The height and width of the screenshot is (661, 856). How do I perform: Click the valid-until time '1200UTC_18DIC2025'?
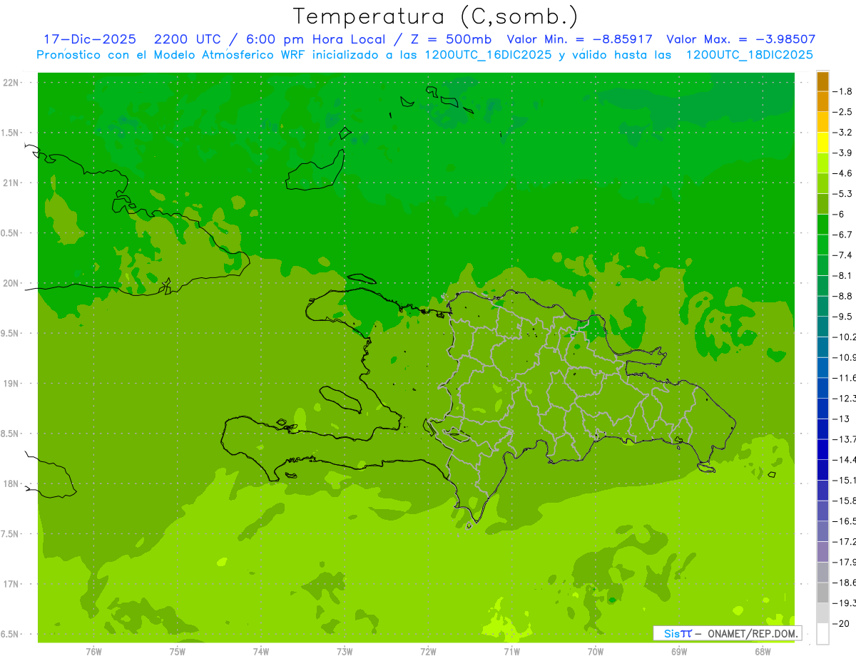coord(749,55)
